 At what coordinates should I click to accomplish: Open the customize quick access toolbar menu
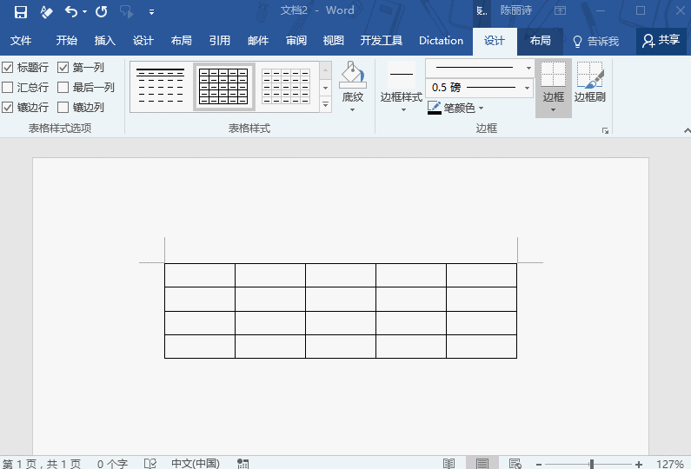(151, 12)
